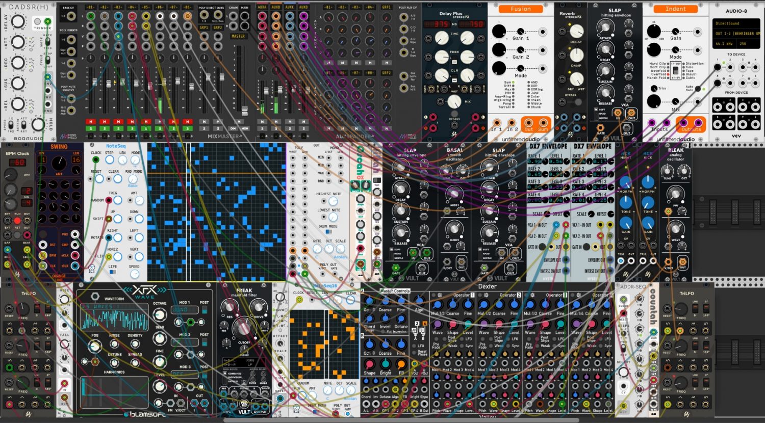Click the Fusion Sum output jack
This screenshot has width=765, height=423.
(544, 123)
